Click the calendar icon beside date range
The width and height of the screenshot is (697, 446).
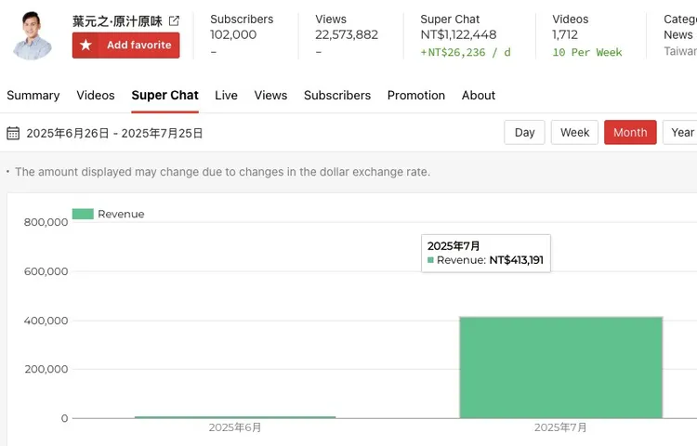pyautogui.click(x=13, y=133)
